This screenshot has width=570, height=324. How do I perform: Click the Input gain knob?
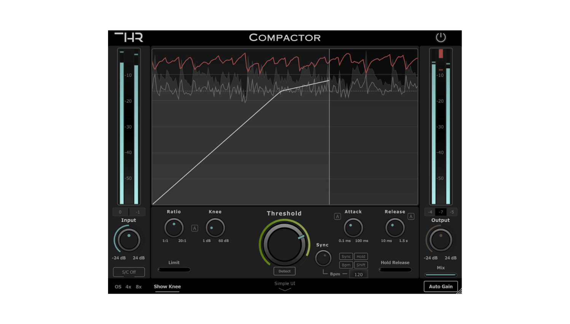tap(129, 240)
